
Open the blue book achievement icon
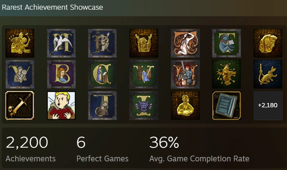226,106
